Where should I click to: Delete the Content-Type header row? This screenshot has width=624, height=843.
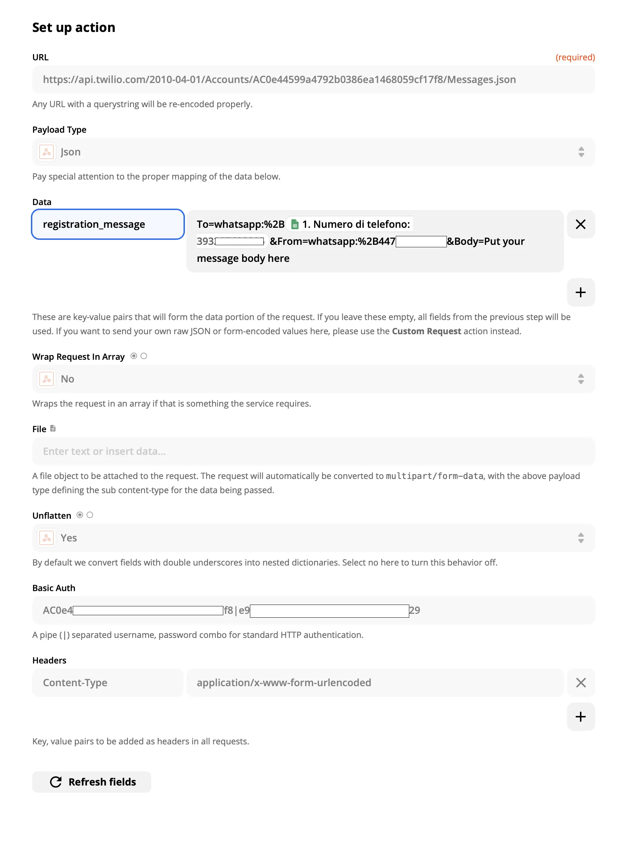click(x=580, y=682)
